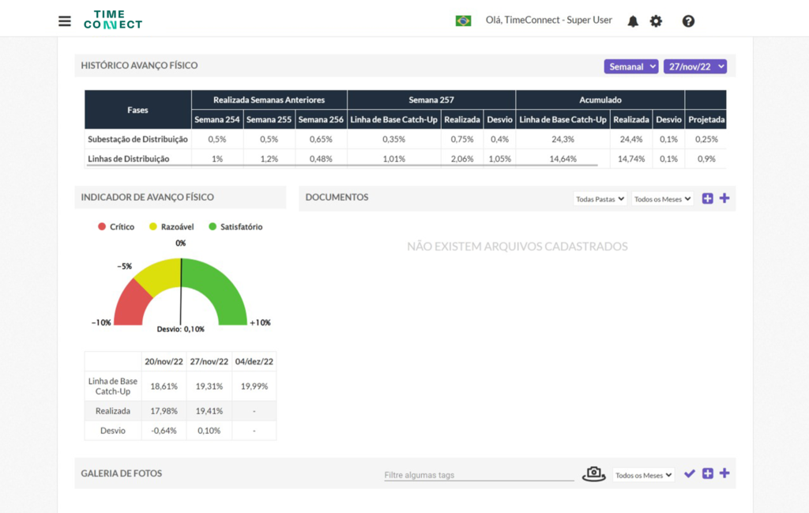Click the TimeConnect logo

113,20
